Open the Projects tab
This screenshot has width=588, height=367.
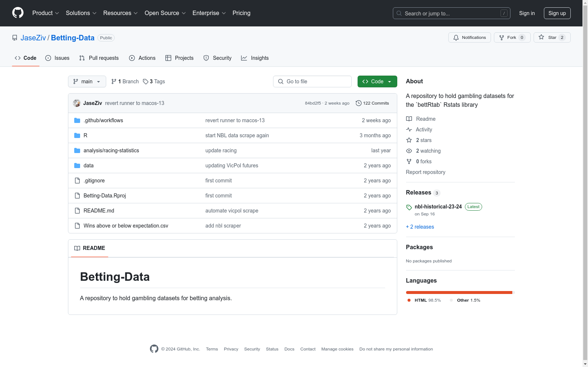[179, 58]
